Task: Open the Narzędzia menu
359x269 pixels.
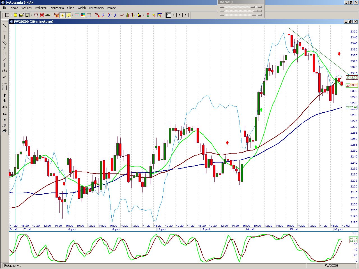Action: (57, 8)
